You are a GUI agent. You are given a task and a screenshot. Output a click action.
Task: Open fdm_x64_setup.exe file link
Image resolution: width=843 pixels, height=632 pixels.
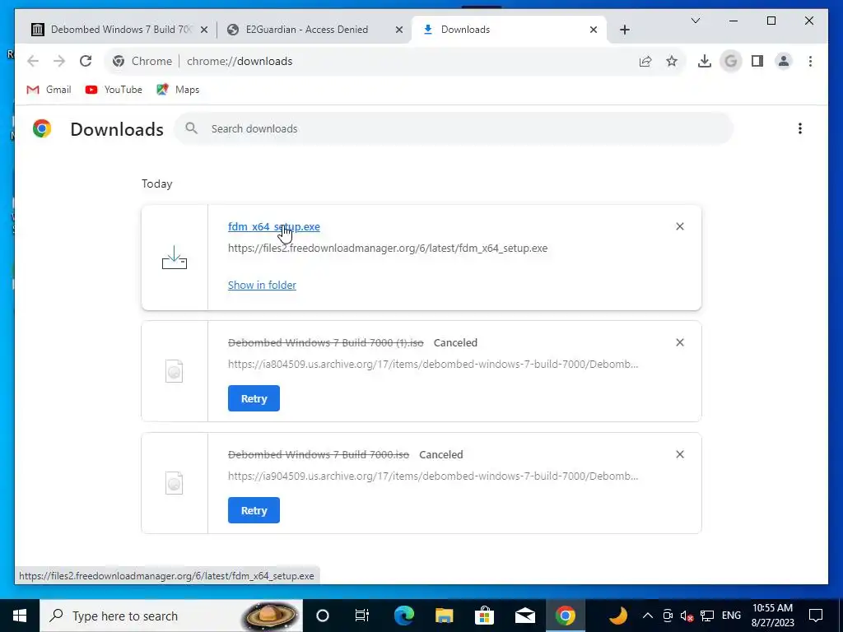[x=273, y=227]
